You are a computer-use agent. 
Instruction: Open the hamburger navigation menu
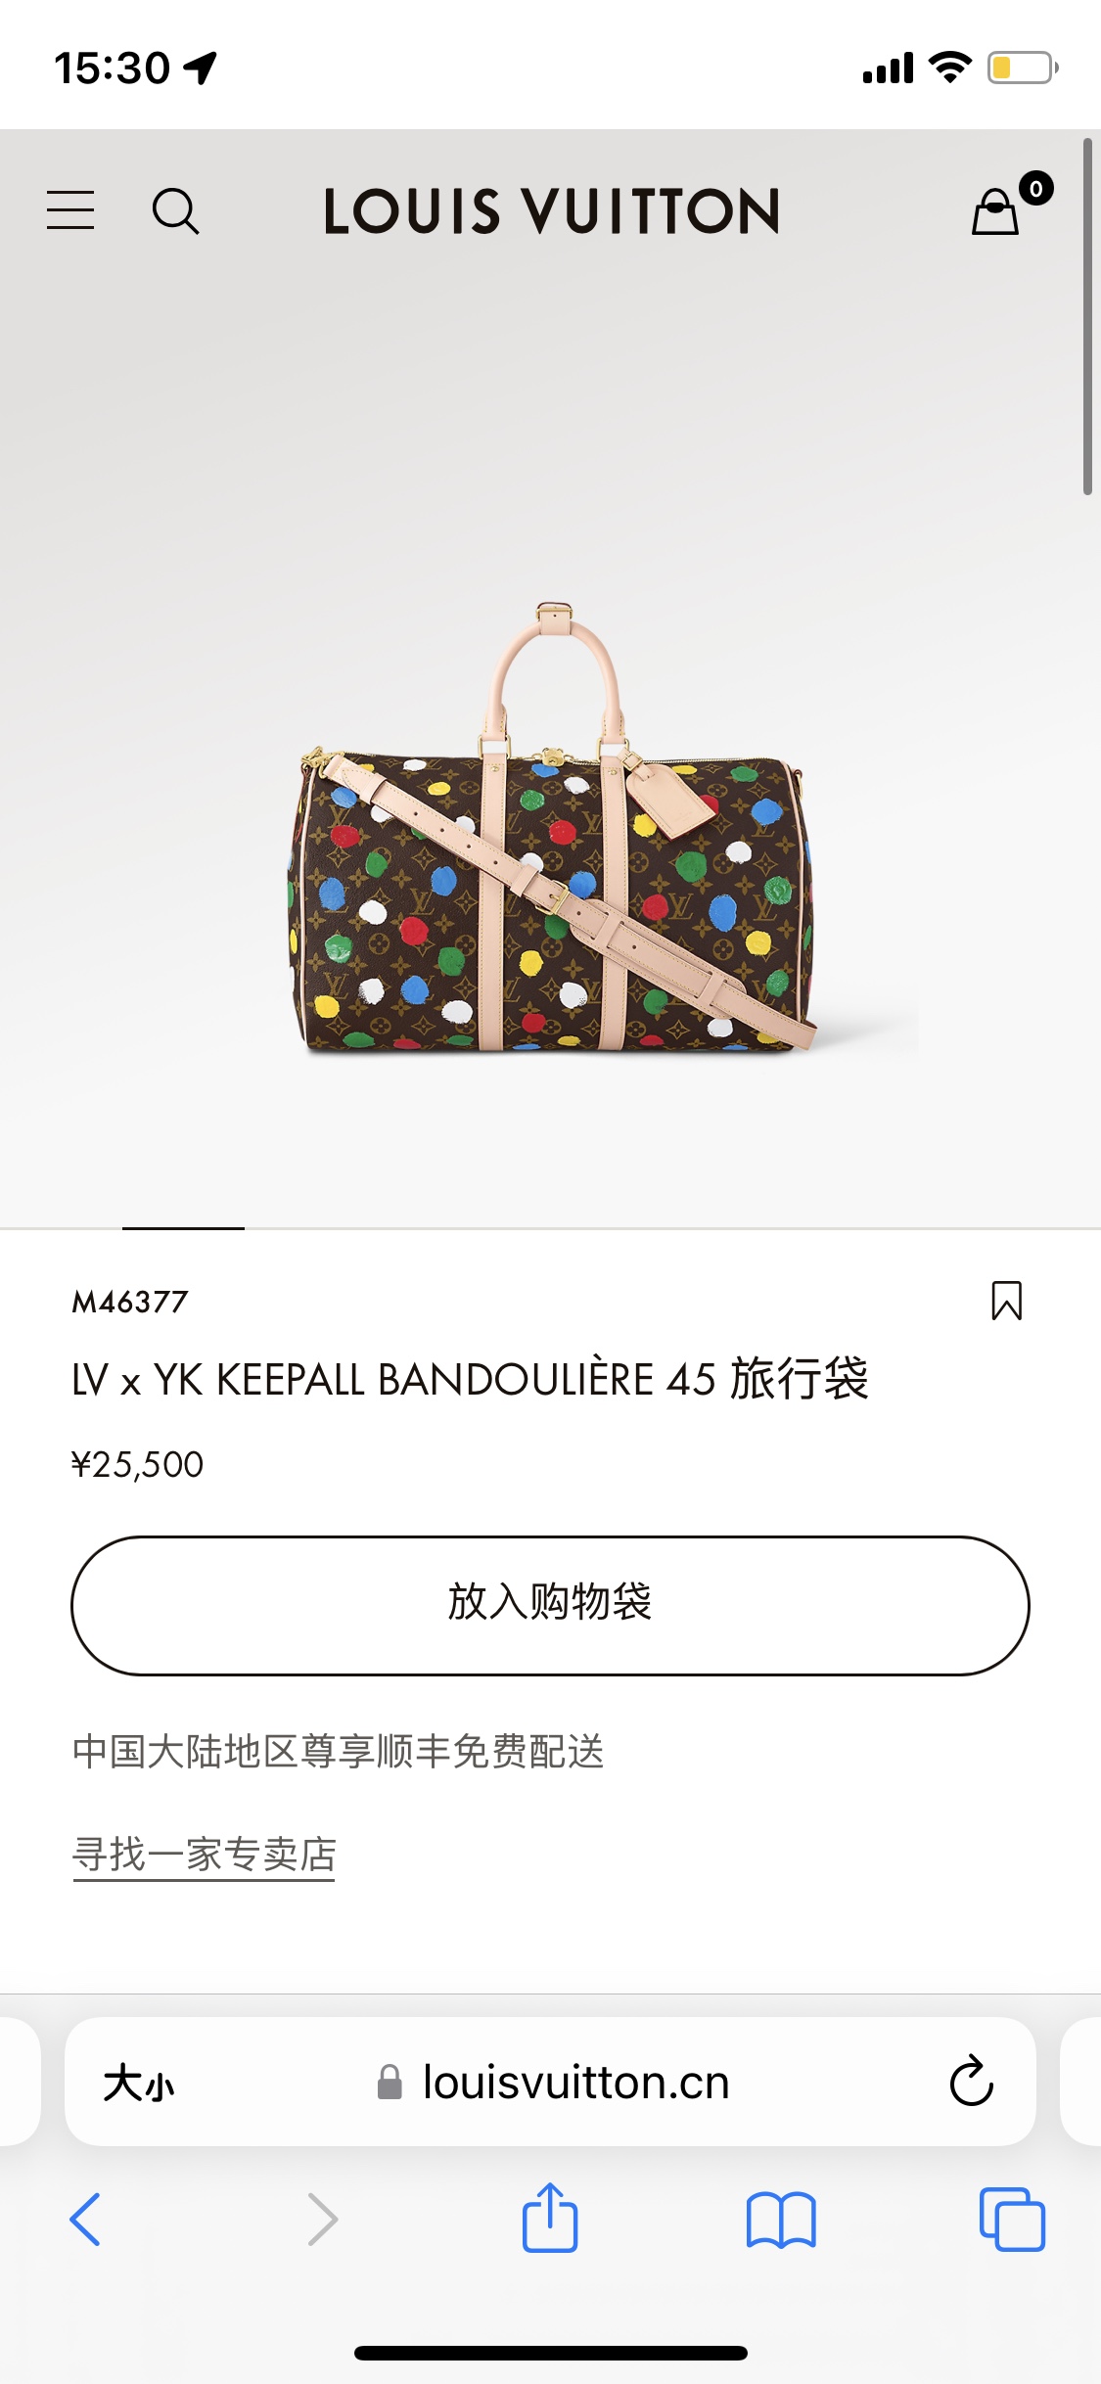click(x=70, y=210)
